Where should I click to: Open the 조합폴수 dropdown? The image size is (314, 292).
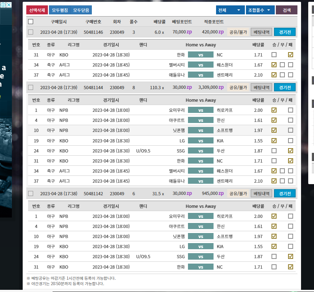pyautogui.click(x=260, y=10)
